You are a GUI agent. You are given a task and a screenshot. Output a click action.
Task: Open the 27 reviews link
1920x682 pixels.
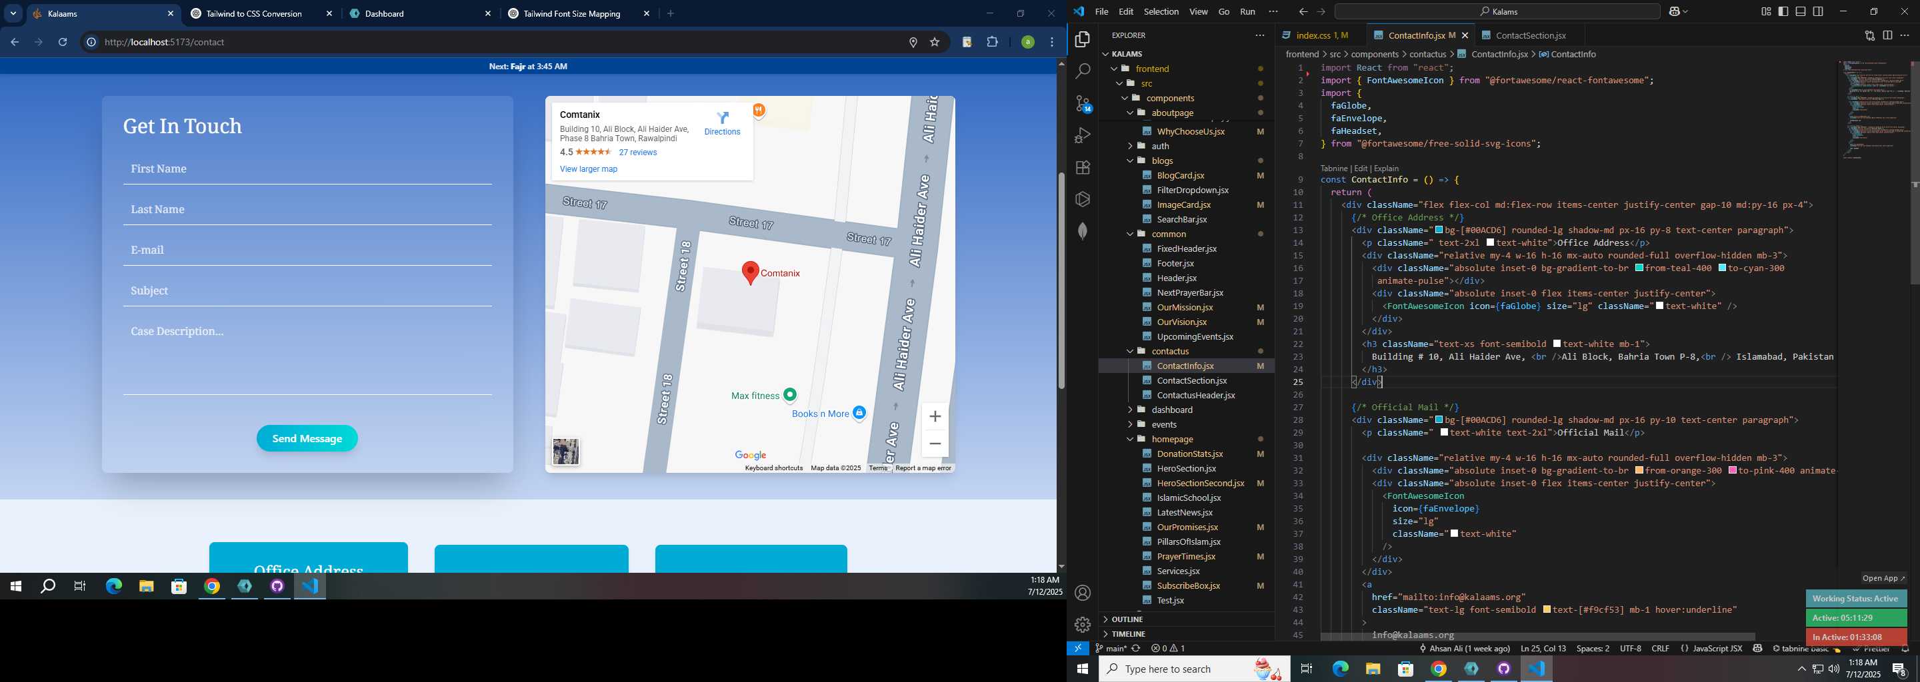(638, 152)
